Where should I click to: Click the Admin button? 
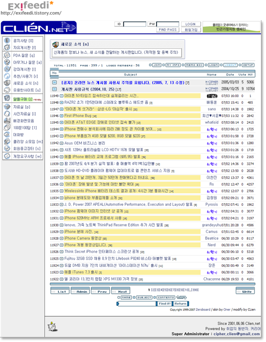click(x=80, y=291)
